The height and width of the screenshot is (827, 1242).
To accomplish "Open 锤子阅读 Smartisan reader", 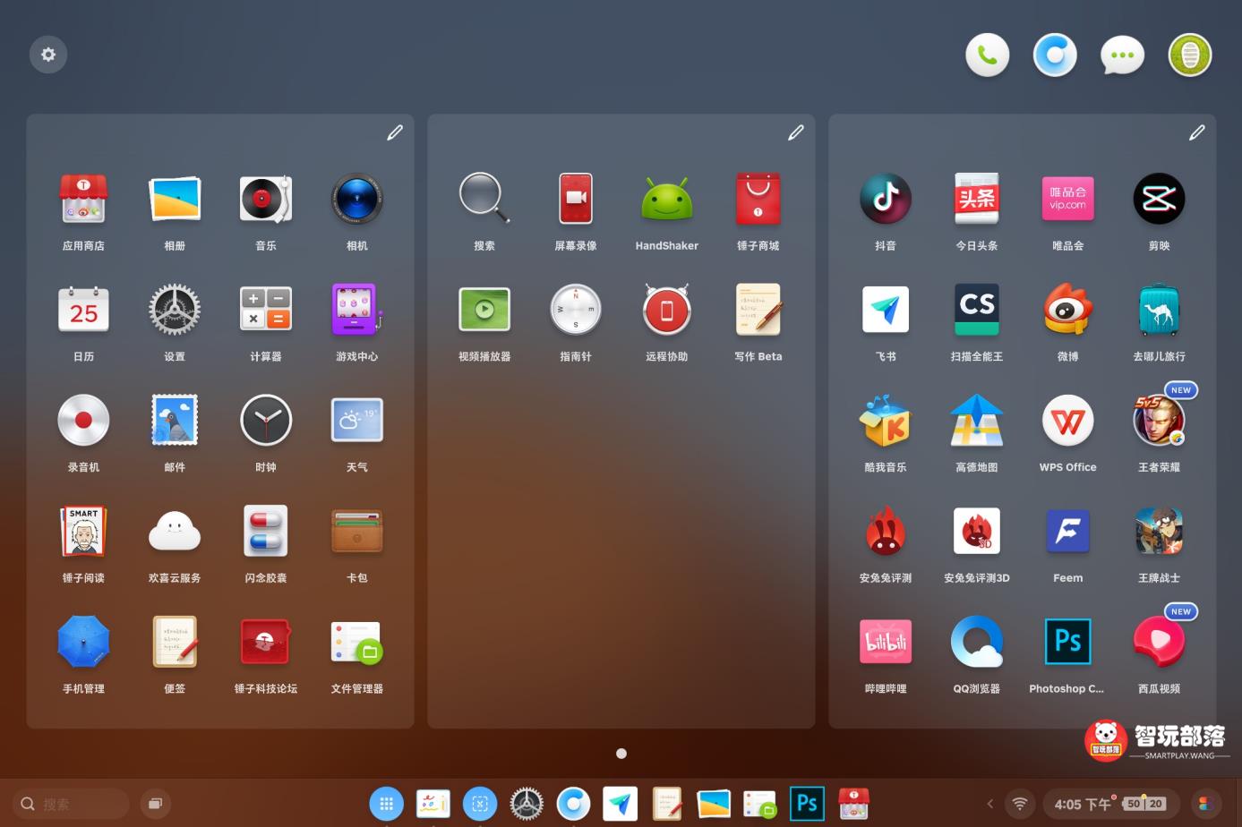I will [x=83, y=532].
